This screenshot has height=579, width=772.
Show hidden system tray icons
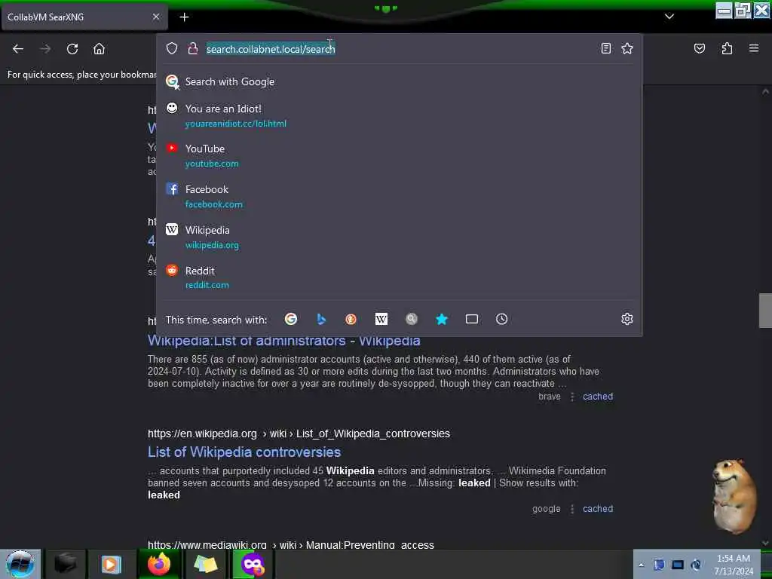[x=641, y=565]
